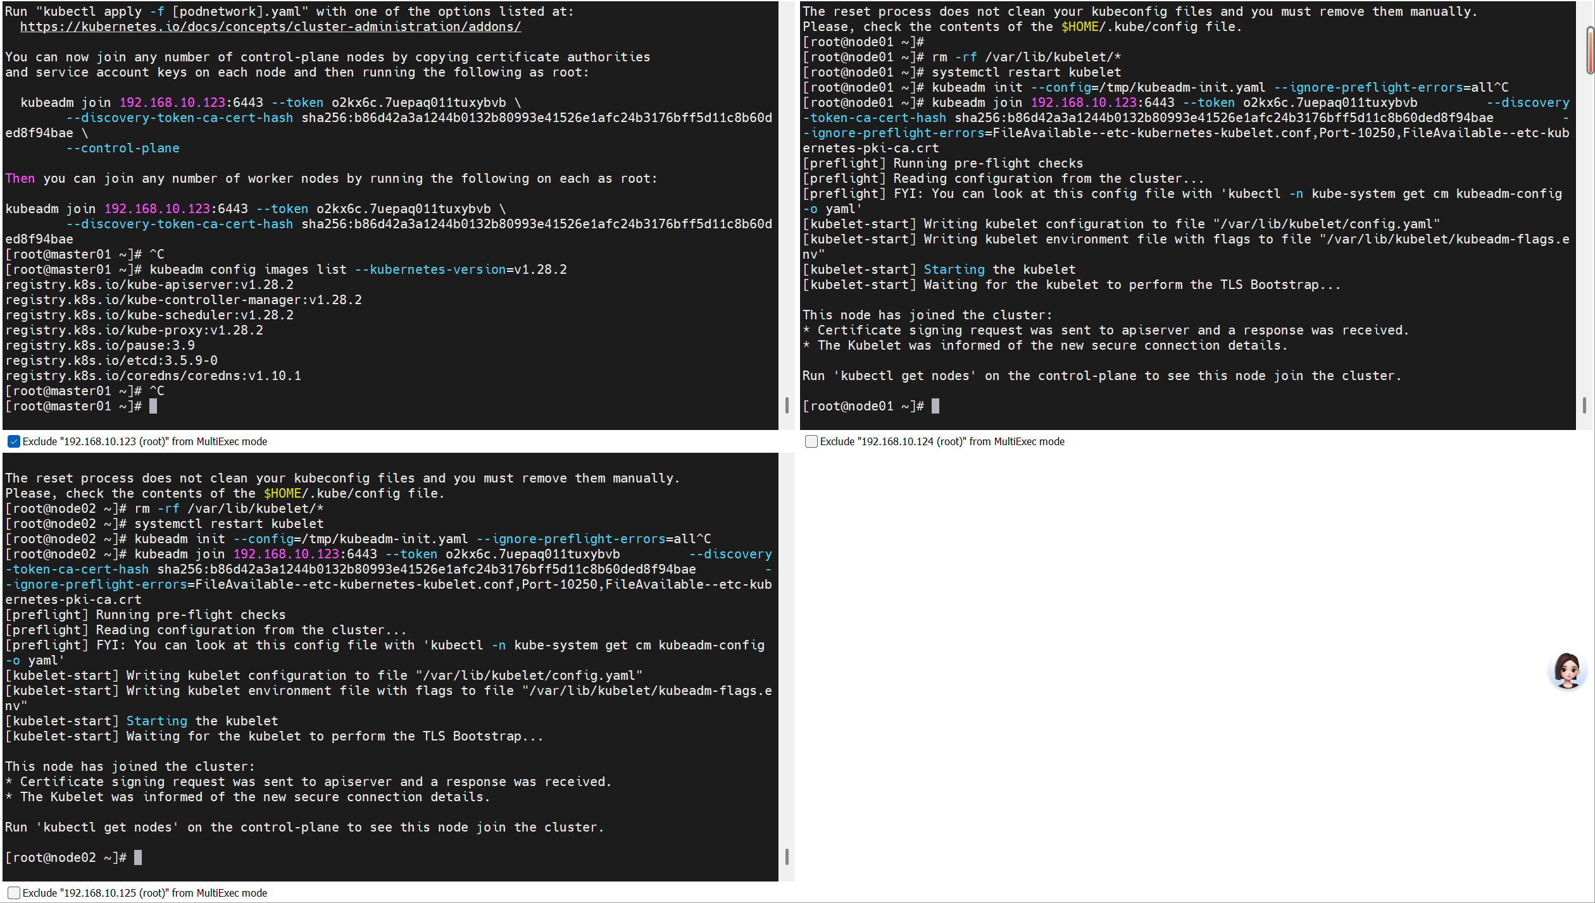Viewport: 1595px width, 903px height.
Task: Click the node02 terminal scrollbar thumb
Action: click(786, 857)
